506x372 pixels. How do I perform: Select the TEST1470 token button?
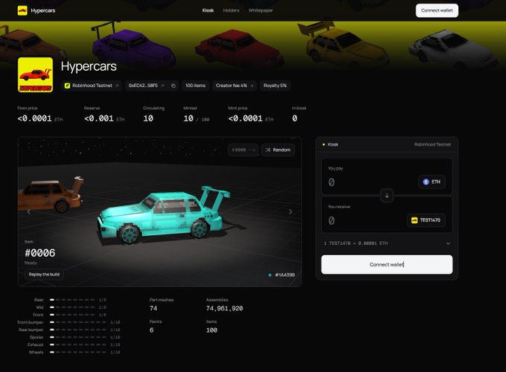coord(426,220)
